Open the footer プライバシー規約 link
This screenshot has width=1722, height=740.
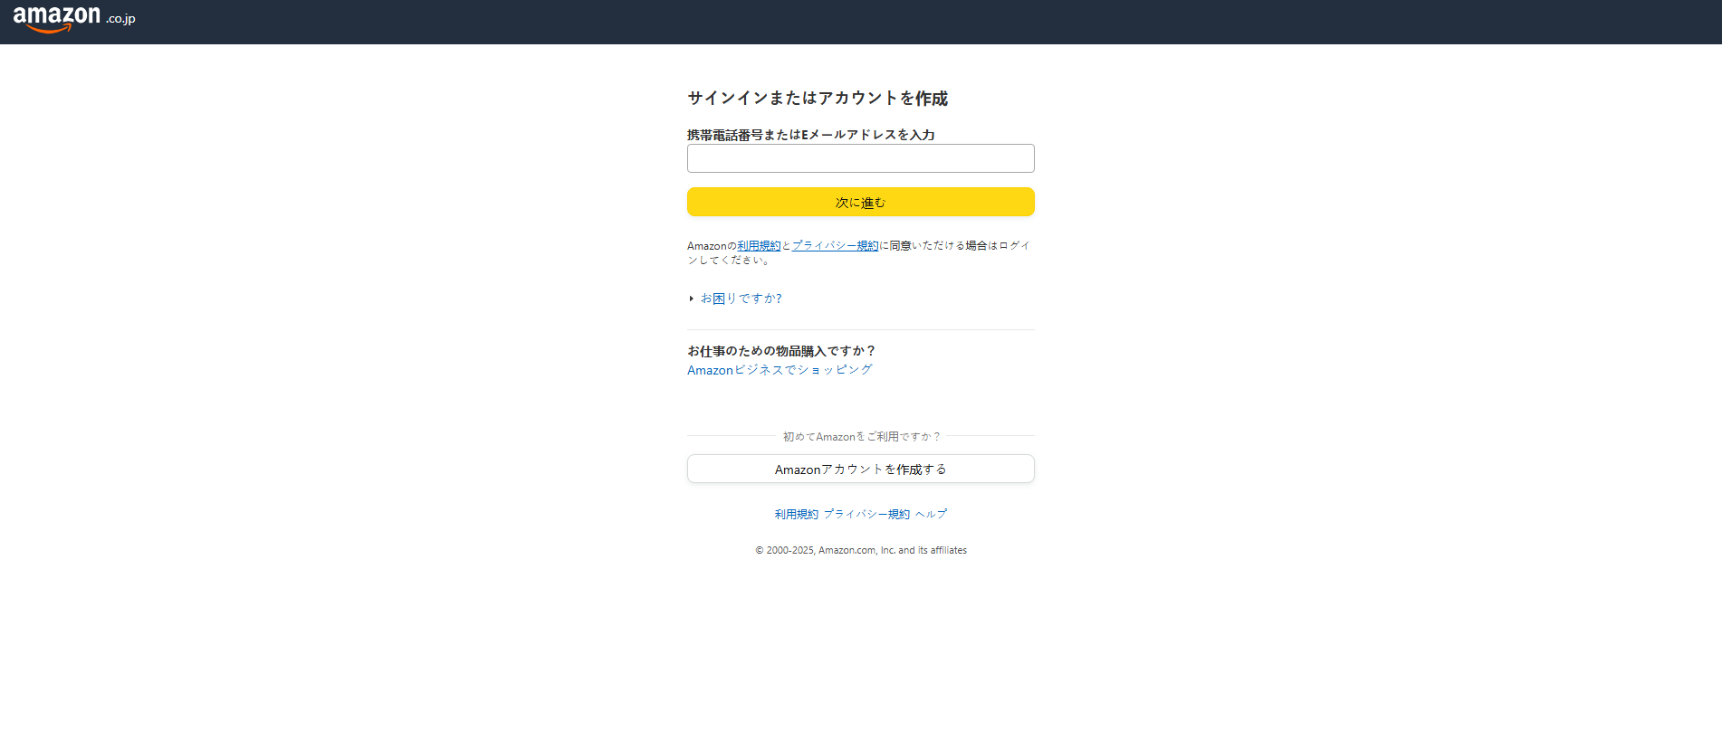click(x=866, y=514)
